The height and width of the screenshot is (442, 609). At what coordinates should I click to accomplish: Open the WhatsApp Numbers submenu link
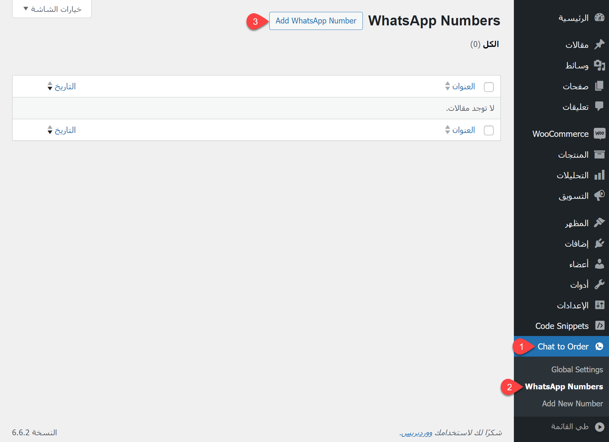(x=564, y=386)
